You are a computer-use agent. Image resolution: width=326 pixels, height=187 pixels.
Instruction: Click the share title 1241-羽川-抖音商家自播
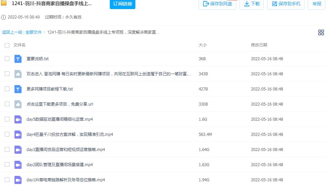(52, 3)
